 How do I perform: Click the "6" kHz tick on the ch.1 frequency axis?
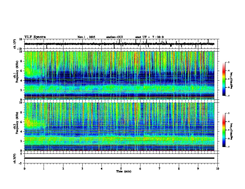point(21,71)
